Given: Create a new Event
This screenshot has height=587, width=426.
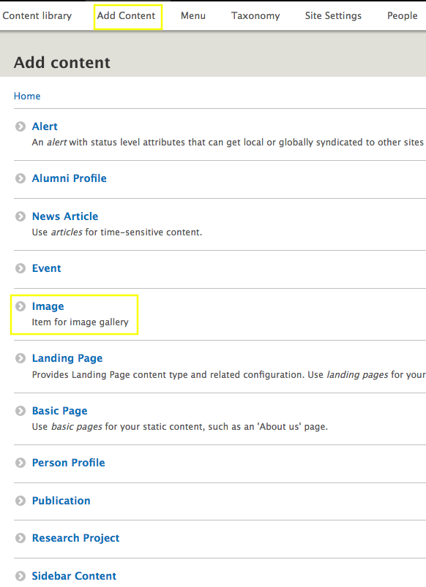Looking at the screenshot, I should tap(46, 268).
